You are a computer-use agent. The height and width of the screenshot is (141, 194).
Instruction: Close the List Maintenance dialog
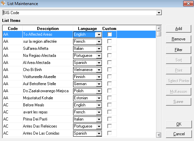188,3
